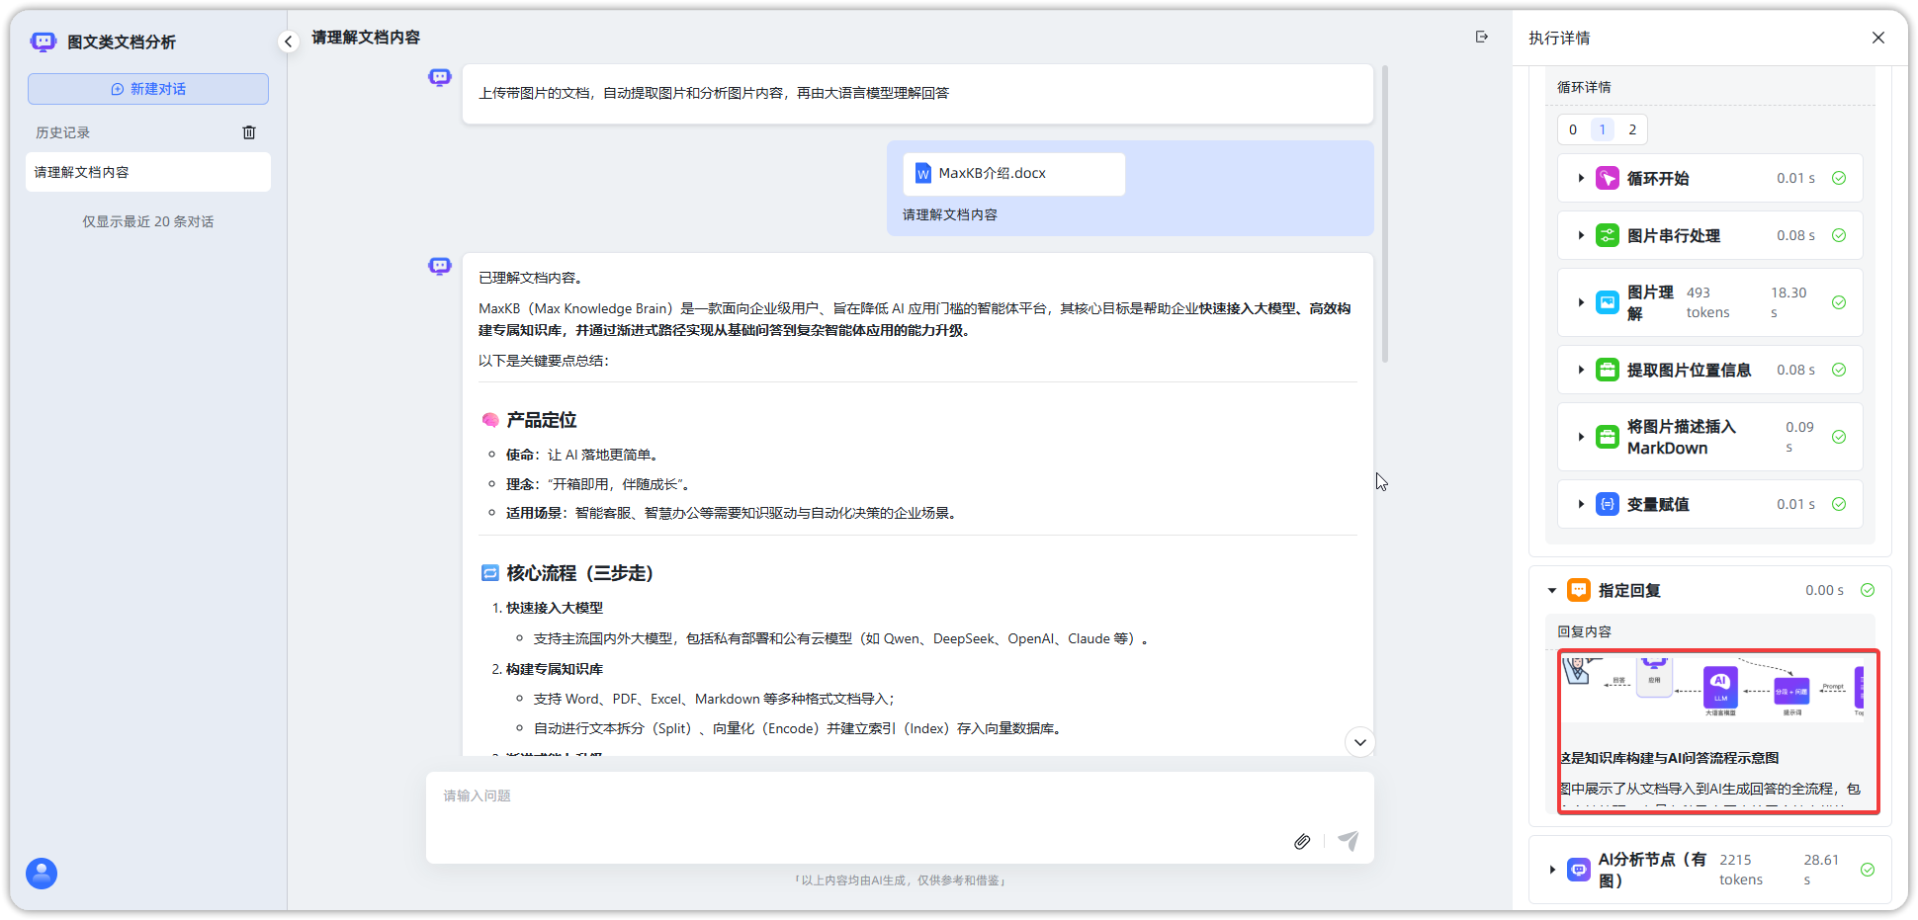The width and height of the screenshot is (1918, 920).
Task: Click the send message paper plane icon
Action: pyautogui.click(x=1348, y=841)
